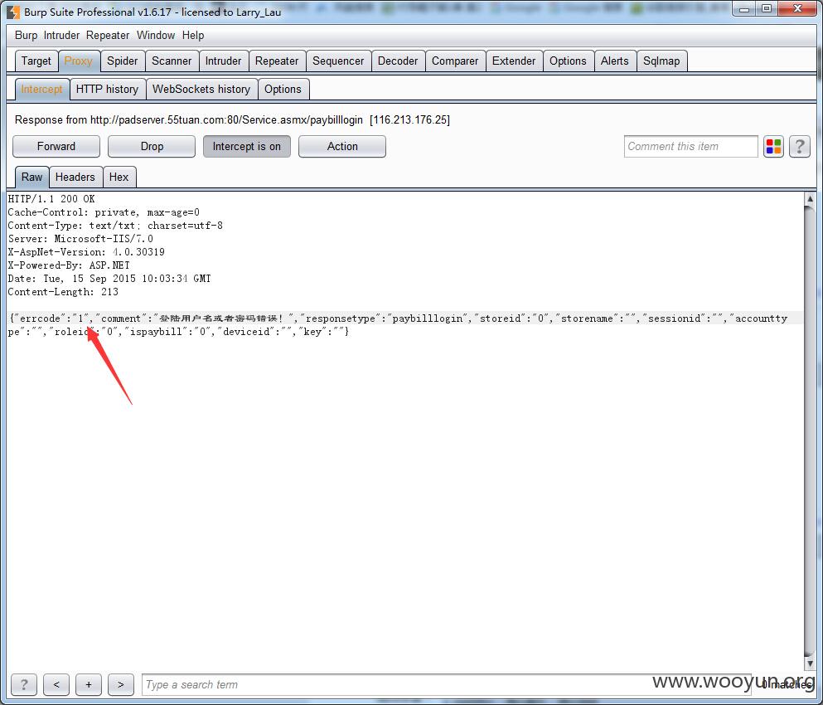Viewport: 823px width, 705px height.
Task: Toggle the Intercept is on button
Action: pos(247,147)
